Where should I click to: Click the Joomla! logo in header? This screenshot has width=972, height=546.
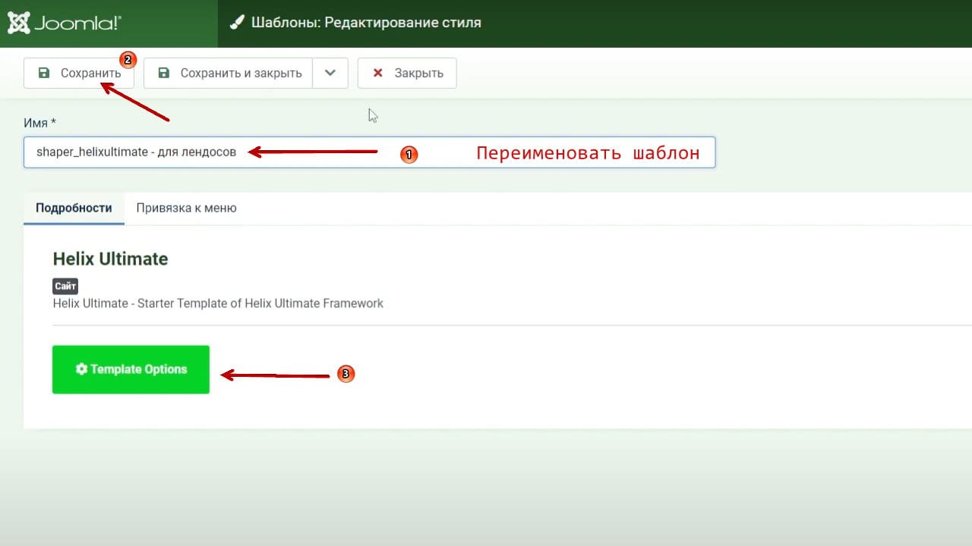64,23
